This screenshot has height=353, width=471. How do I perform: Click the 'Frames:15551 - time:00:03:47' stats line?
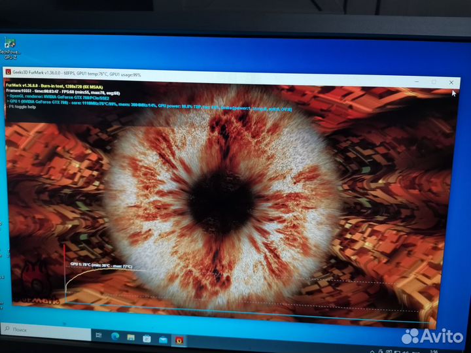[63, 93]
